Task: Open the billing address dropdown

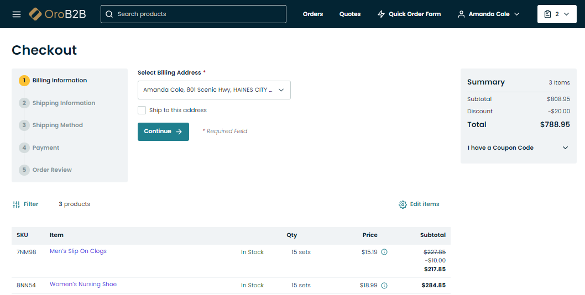Action: (x=214, y=90)
